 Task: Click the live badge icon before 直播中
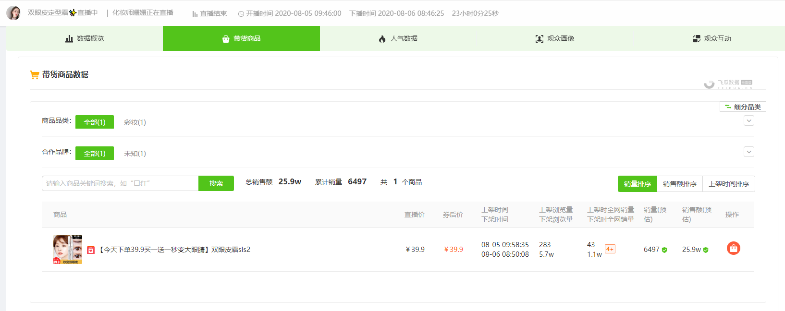tap(73, 13)
